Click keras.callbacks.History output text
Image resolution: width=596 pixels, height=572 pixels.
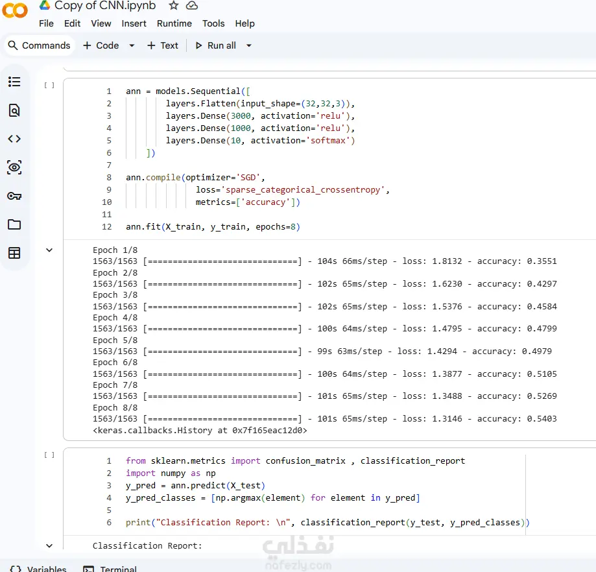(x=200, y=430)
